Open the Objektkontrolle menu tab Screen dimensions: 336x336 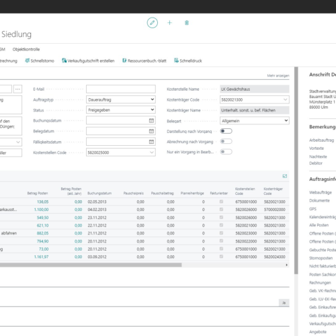tap(26, 49)
